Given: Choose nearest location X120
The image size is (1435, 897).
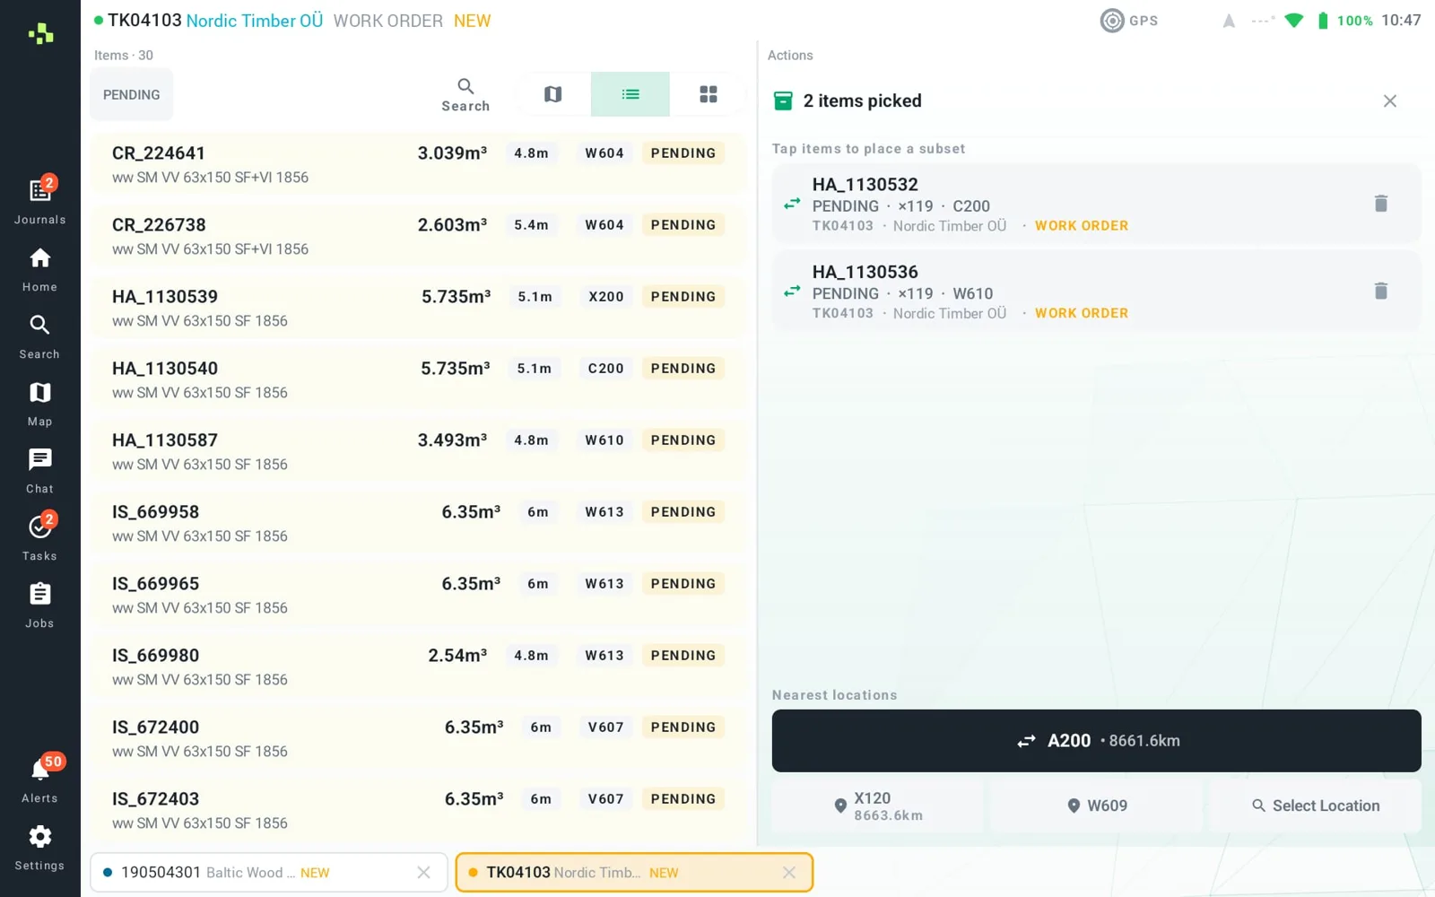Looking at the screenshot, I should click(877, 806).
